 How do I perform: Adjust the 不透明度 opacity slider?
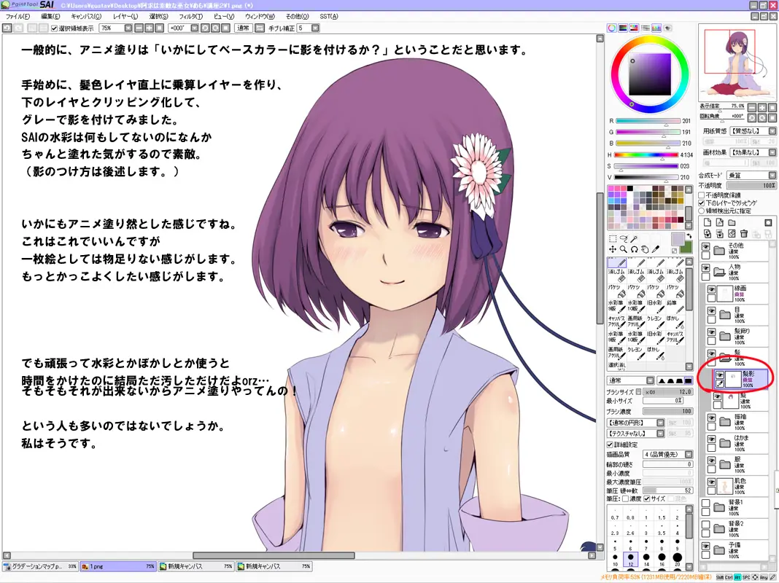point(751,185)
